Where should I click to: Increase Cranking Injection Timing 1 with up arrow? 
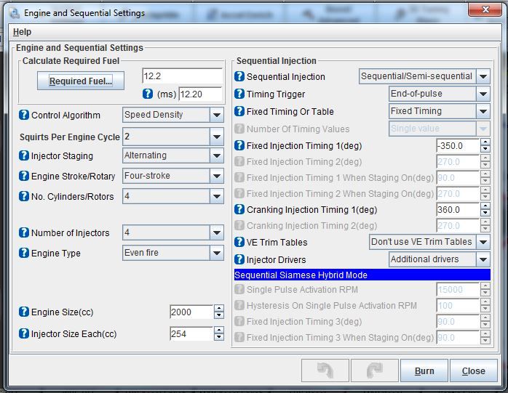point(485,206)
